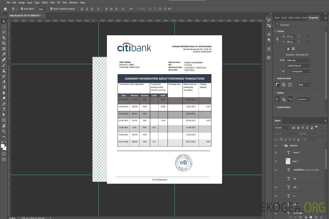Hide the '169' text layer
This screenshot has height=219, width=329.
coord(276,187)
